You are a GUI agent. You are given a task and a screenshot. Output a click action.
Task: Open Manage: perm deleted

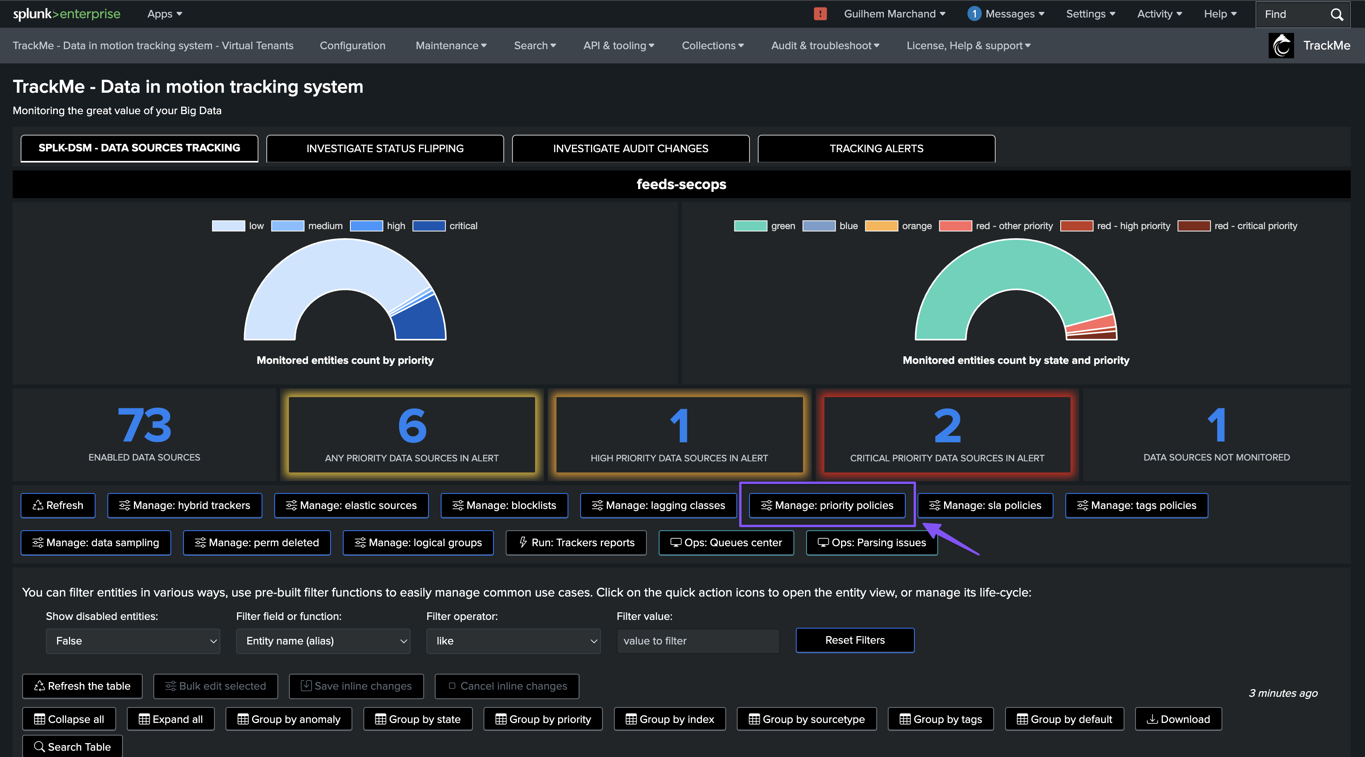pyautogui.click(x=257, y=543)
